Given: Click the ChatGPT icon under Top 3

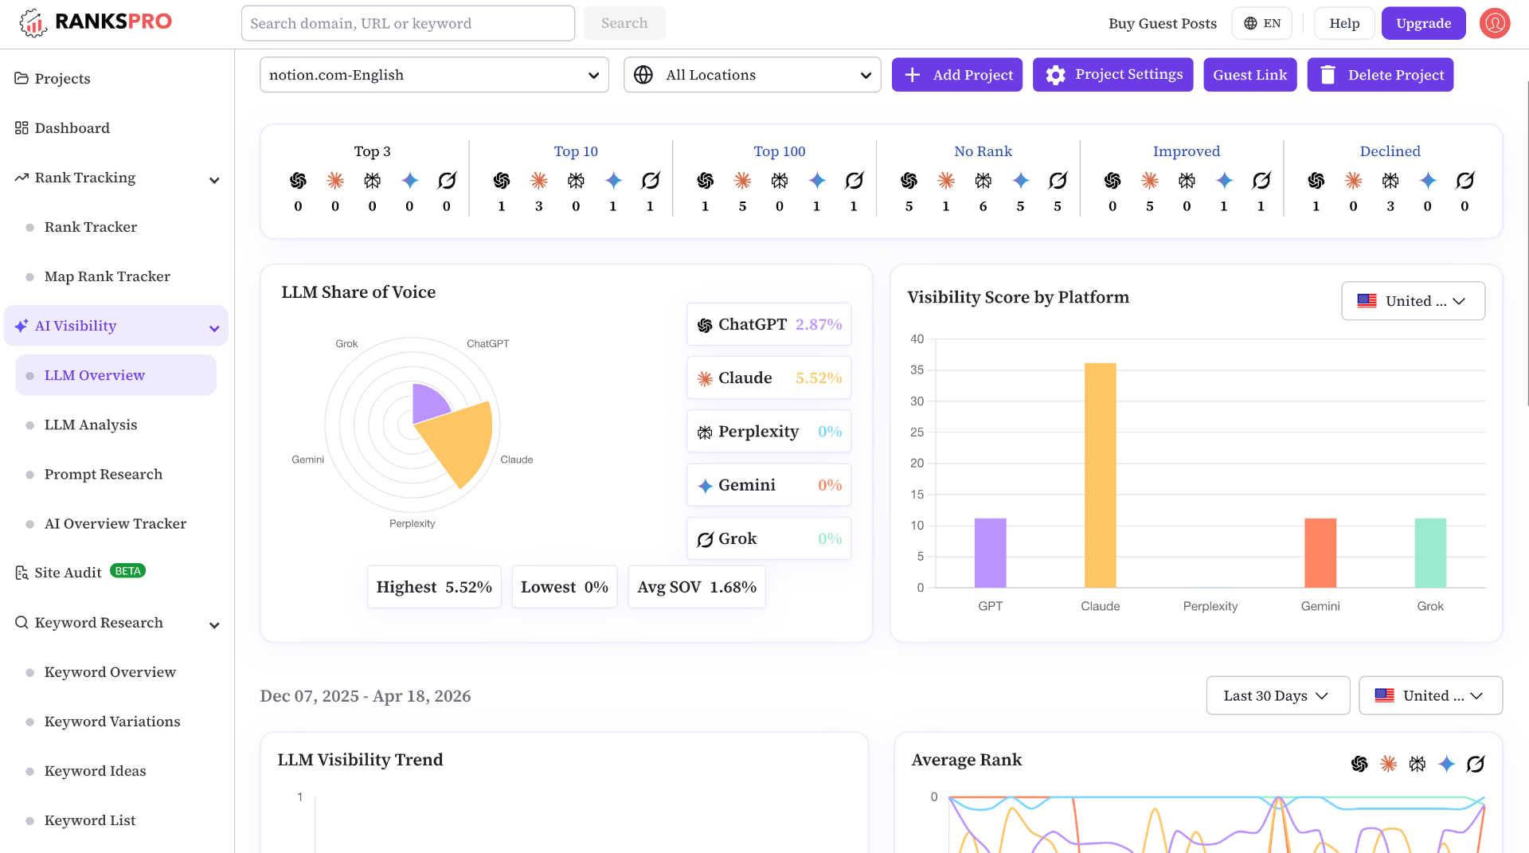Looking at the screenshot, I should pyautogui.click(x=298, y=181).
